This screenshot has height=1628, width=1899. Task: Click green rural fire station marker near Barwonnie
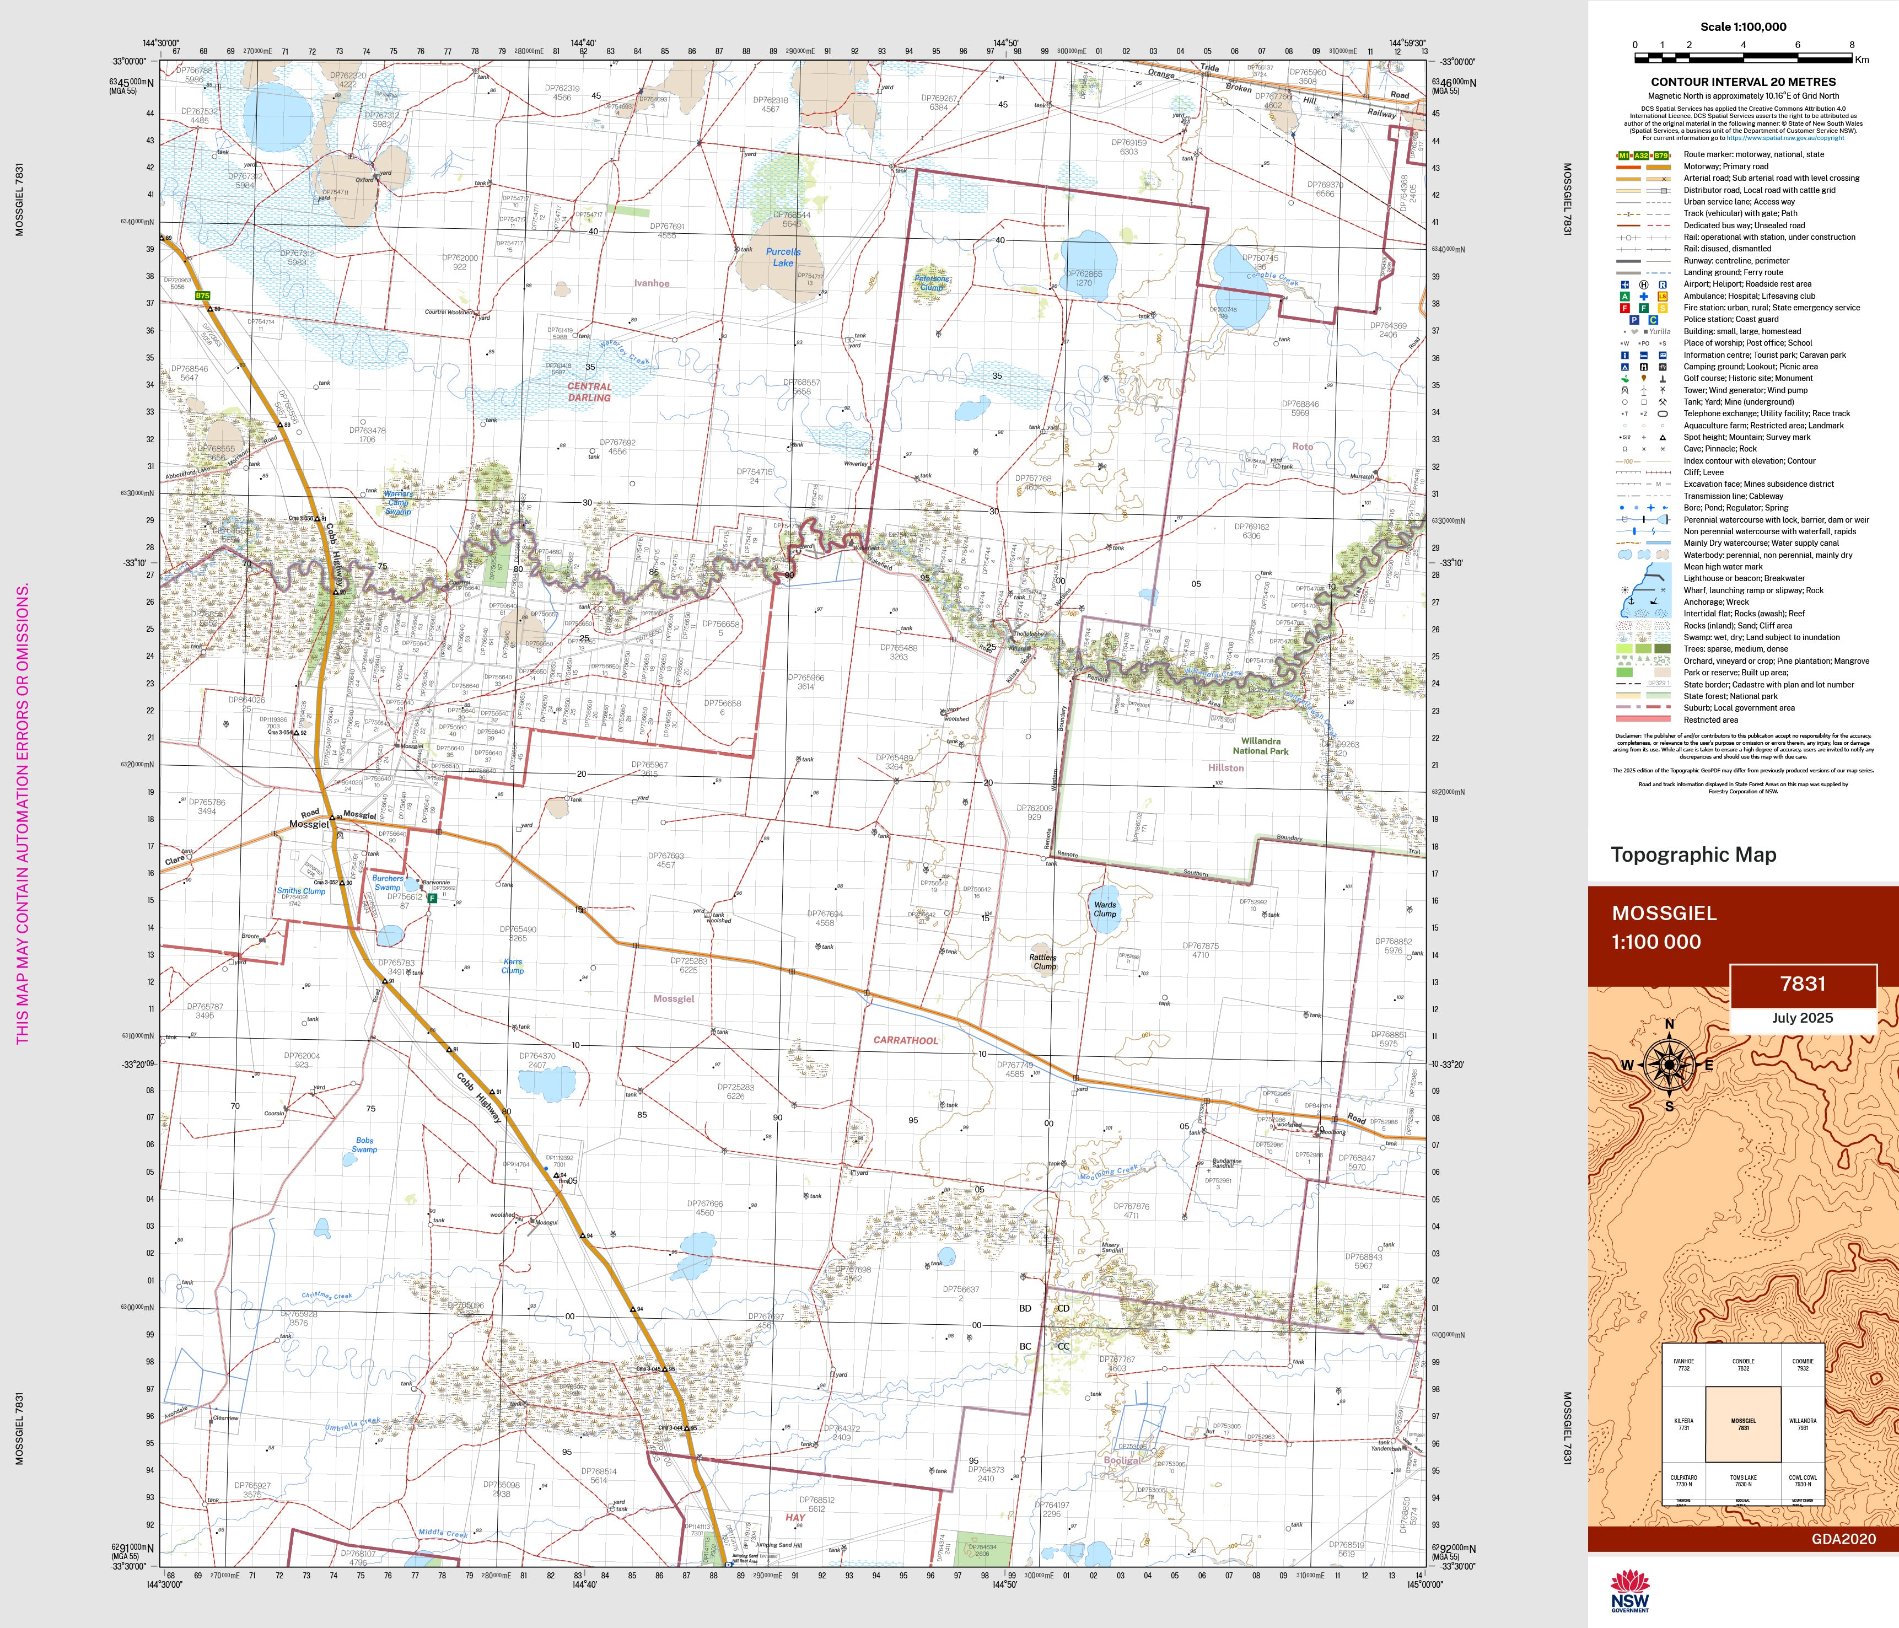pyautogui.click(x=432, y=899)
